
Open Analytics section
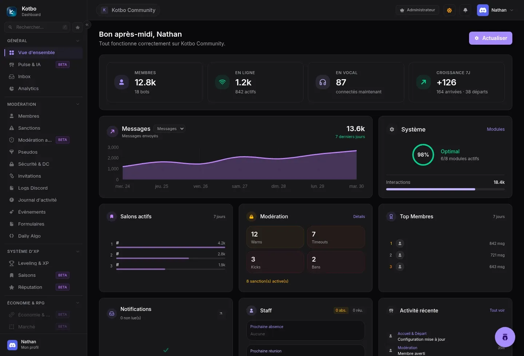[x=44, y=89]
